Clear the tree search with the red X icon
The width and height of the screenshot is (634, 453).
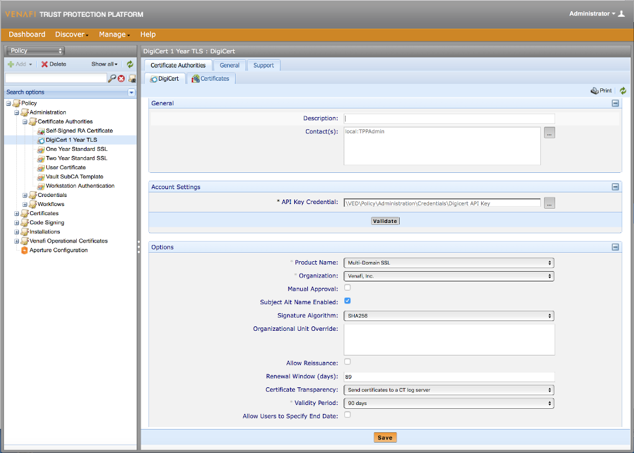121,79
